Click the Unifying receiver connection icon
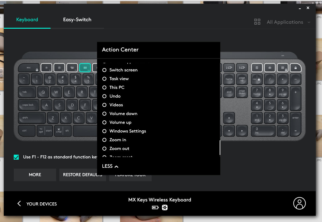Screen dimensions: 322x222 [165, 208]
